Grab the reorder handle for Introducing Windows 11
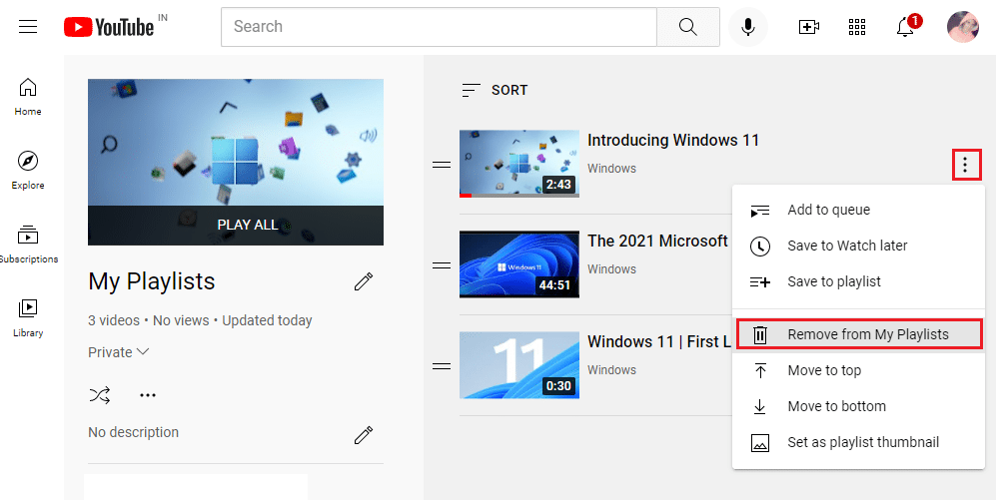This screenshot has height=500, width=996. 442,165
